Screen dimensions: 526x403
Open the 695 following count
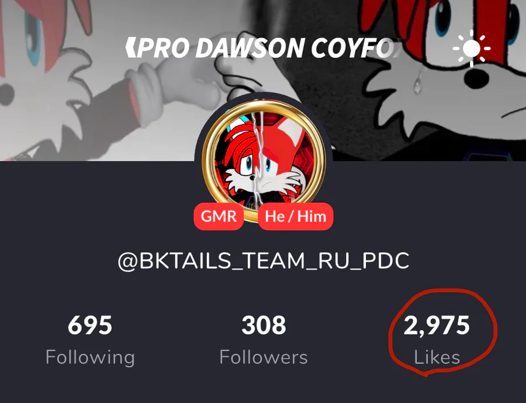pyautogui.click(x=90, y=325)
